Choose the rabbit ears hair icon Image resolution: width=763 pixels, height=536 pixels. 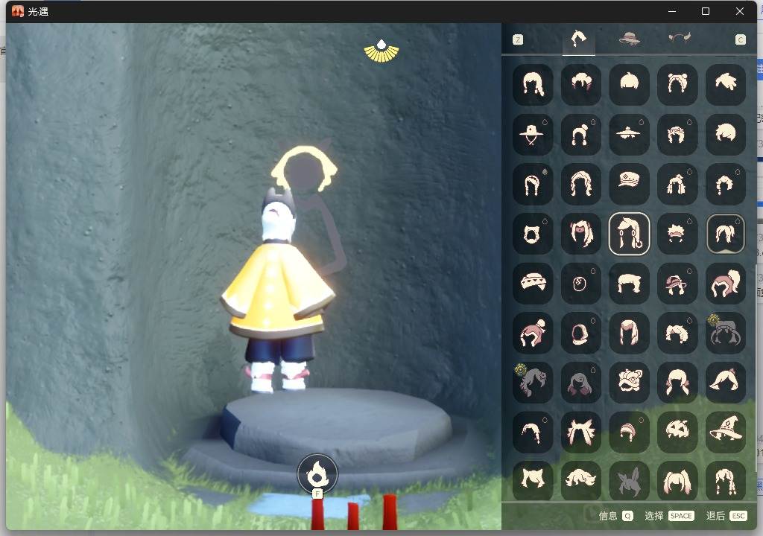[x=629, y=479]
